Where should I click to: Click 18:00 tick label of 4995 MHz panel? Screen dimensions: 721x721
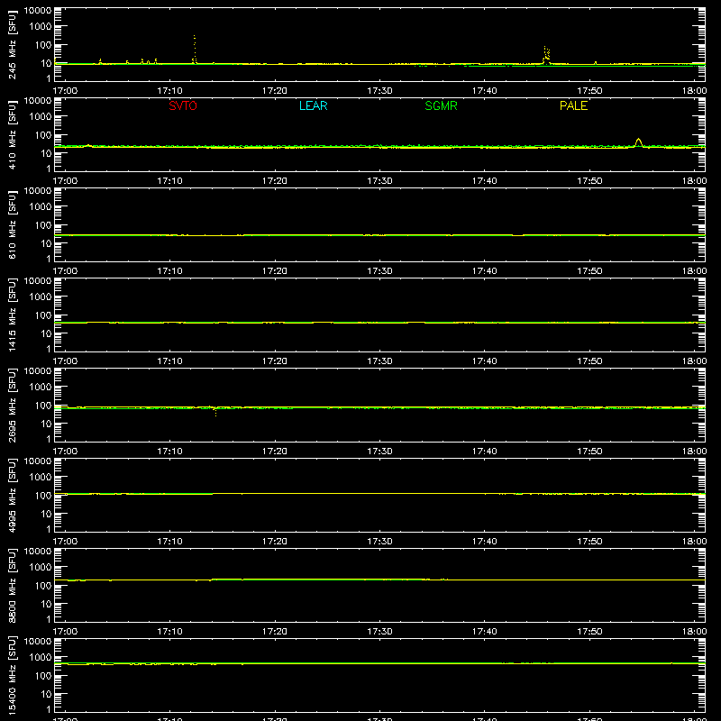[694, 542]
